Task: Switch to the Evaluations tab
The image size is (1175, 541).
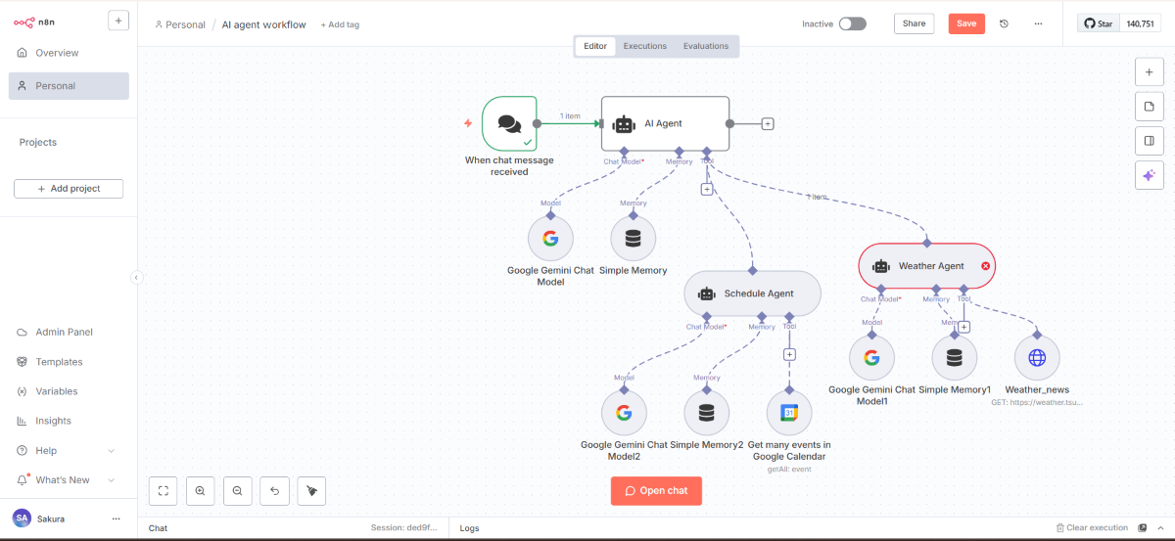Action: point(706,46)
